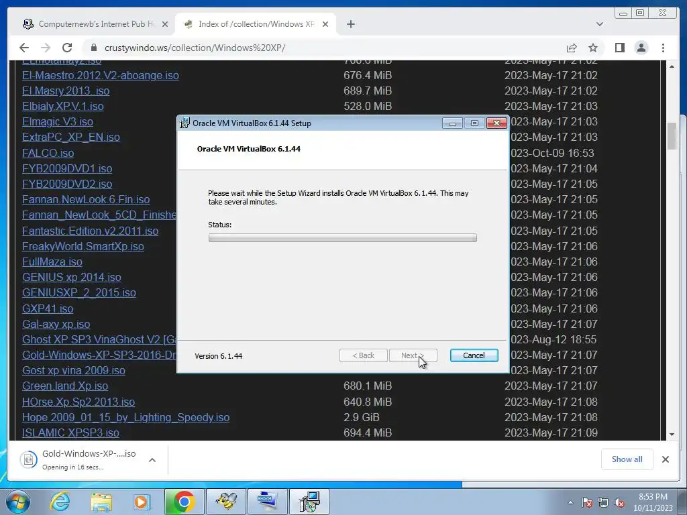
Task: Click the muted volume tray icon
Action: pyautogui.click(x=619, y=503)
